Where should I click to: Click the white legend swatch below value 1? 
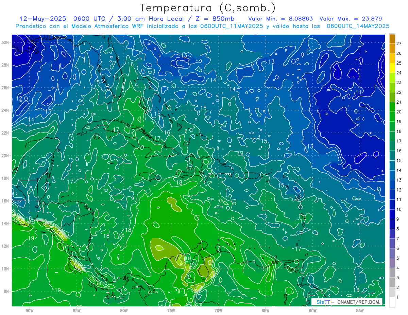[x=392, y=302]
